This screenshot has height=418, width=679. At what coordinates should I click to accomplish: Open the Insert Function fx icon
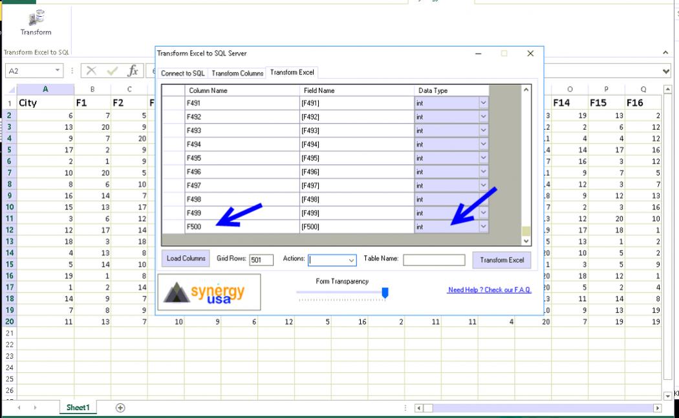click(133, 70)
